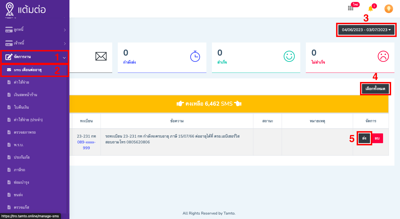Click the สถานะ column header
Viewport: 400px width, 219px height.
click(267, 121)
